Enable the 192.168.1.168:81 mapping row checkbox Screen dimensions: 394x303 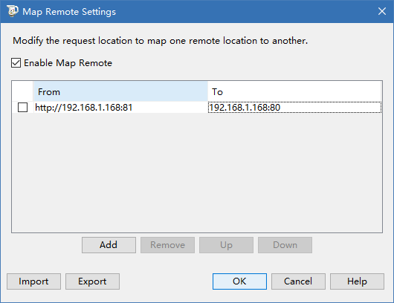pyautogui.click(x=22, y=108)
